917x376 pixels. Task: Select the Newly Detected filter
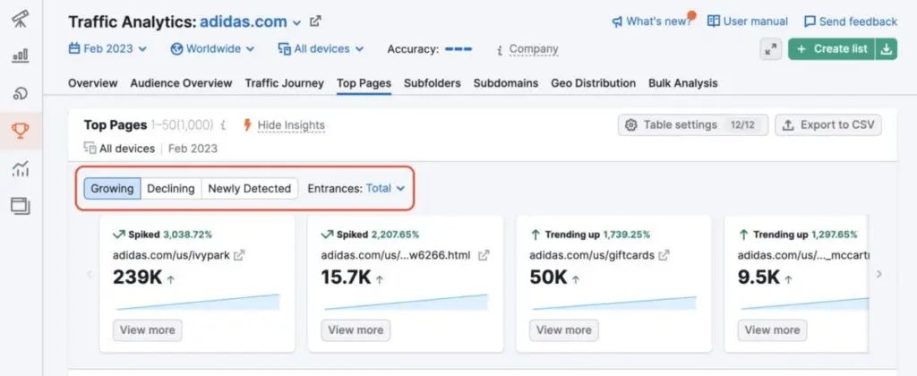(249, 188)
